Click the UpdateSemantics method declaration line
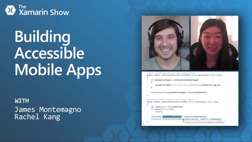 [x=183, y=102]
